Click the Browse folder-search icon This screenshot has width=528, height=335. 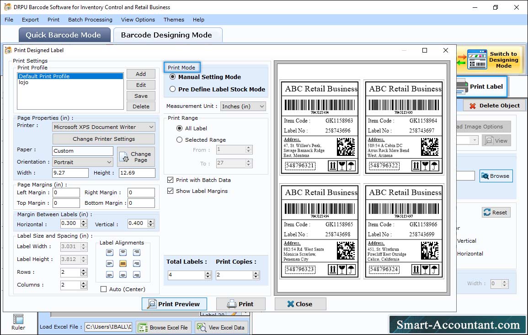click(485, 176)
